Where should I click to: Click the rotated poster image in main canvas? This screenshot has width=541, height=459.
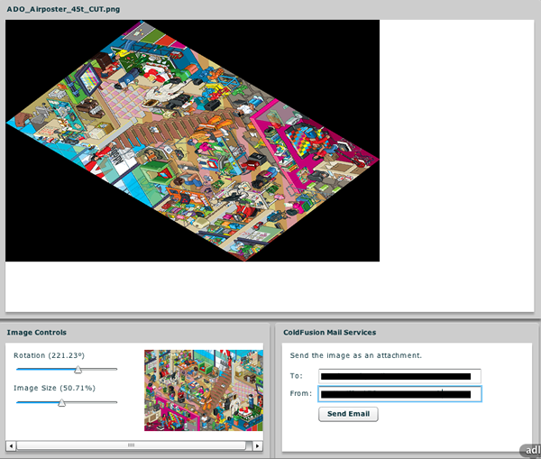[192, 140]
